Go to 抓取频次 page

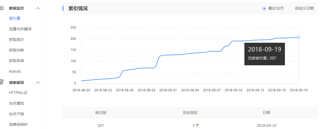pyautogui.click(x=17, y=40)
